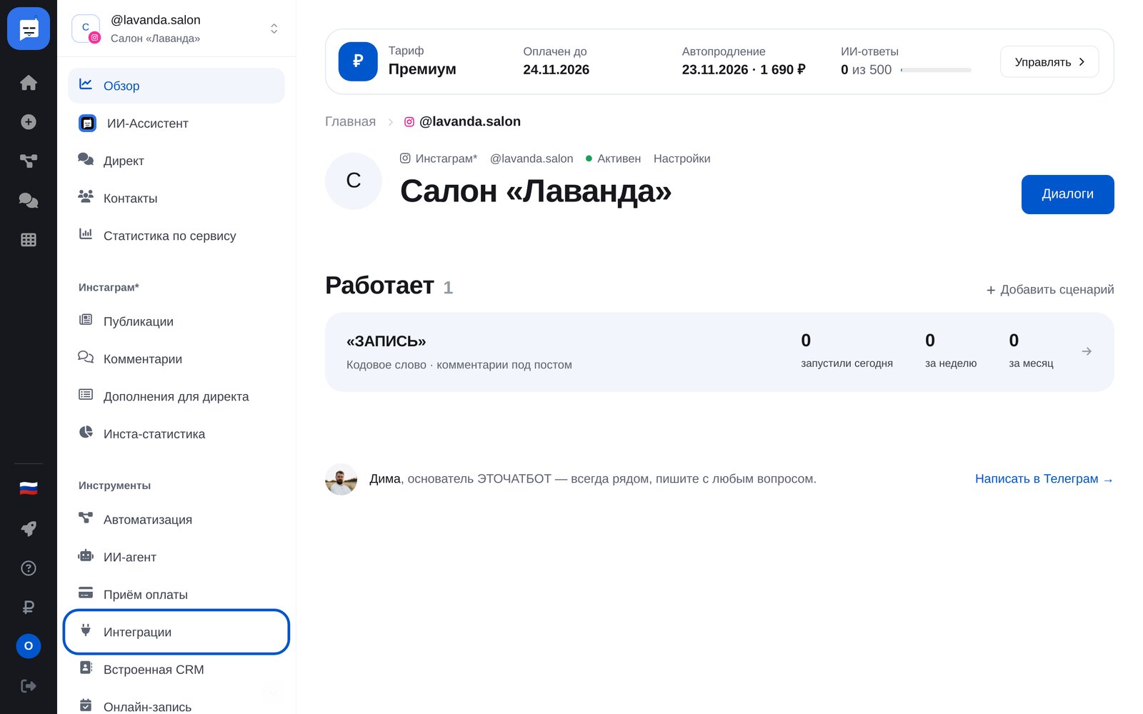This screenshot has height=714, width=1143.
Task: Open the automation flow icon in the dark rail
Action: tap(29, 161)
